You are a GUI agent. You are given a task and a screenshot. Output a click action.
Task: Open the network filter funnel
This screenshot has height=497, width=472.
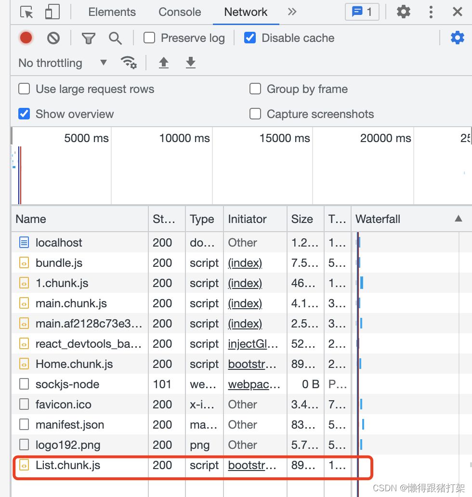(88, 38)
